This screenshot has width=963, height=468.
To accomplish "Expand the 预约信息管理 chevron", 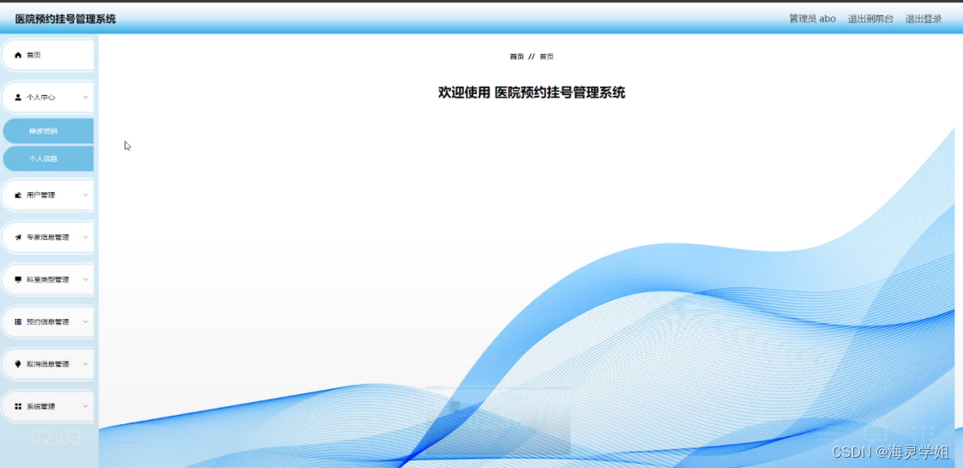I will coord(86,321).
